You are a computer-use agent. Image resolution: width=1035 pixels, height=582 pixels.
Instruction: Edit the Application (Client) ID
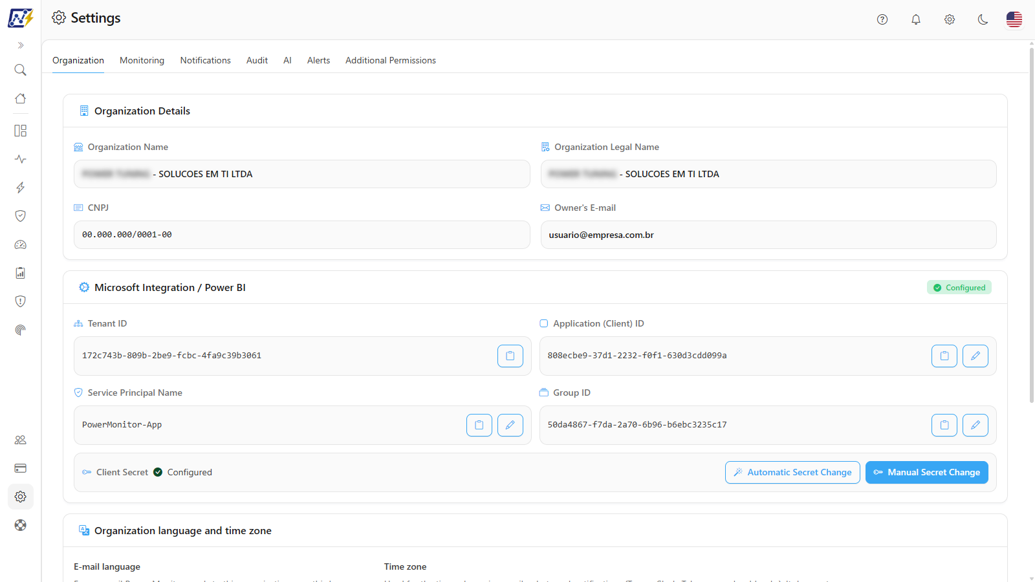[975, 356]
